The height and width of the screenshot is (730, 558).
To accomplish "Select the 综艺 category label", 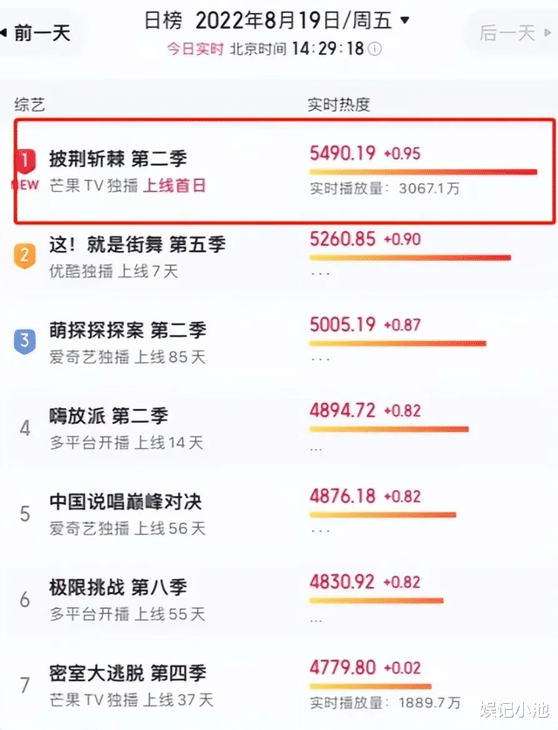I will 30,105.
